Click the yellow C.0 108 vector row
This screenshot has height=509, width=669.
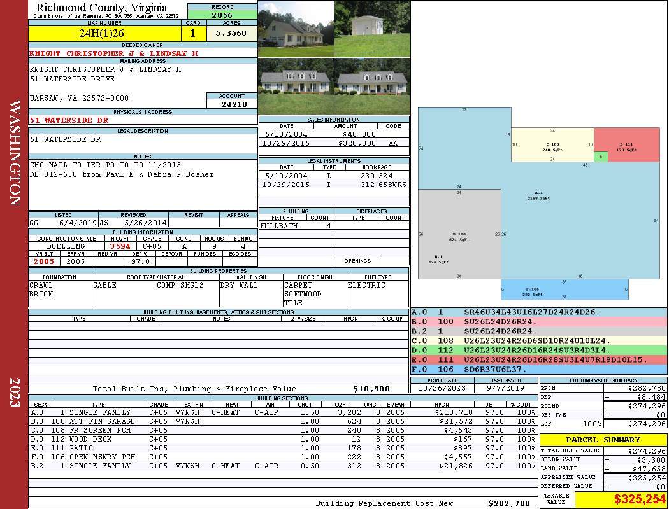coord(539,341)
